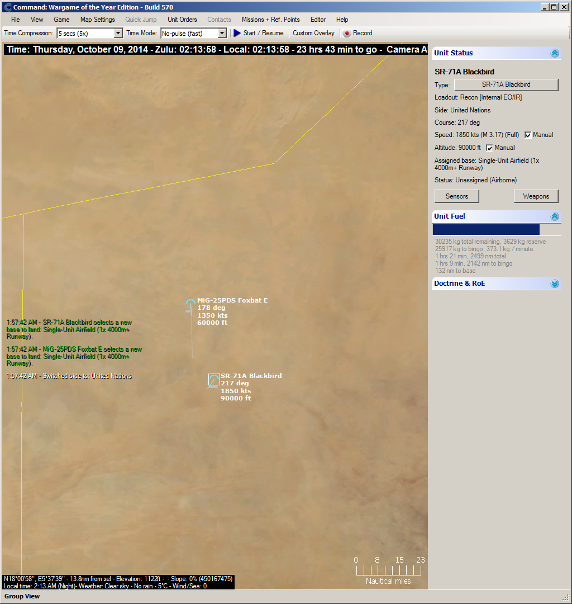Screen dimensions: 572x604
Task: Open the Custom Overlay toolbar item
Action: 313,33
